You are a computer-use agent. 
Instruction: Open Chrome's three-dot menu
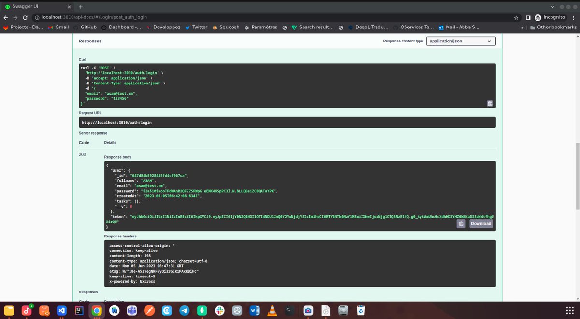pos(573,17)
